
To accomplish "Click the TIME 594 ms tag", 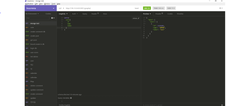I will coord(159,8).
